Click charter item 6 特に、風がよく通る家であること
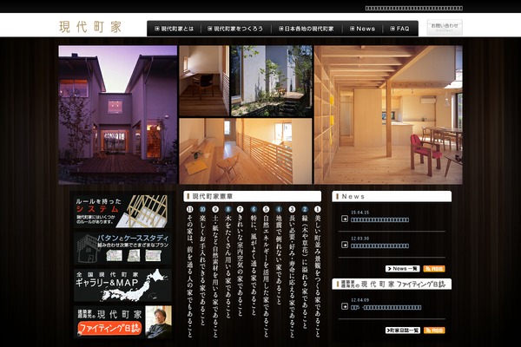This screenshot has height=347, width=521. pyautogui.click(x=254, y=261)
